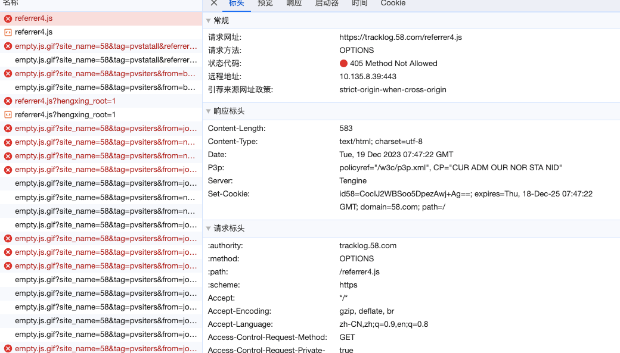620x353 pixels.
Task: Select the black-text pvstatall empty.js.gif request row
Action: coord(106,60)
